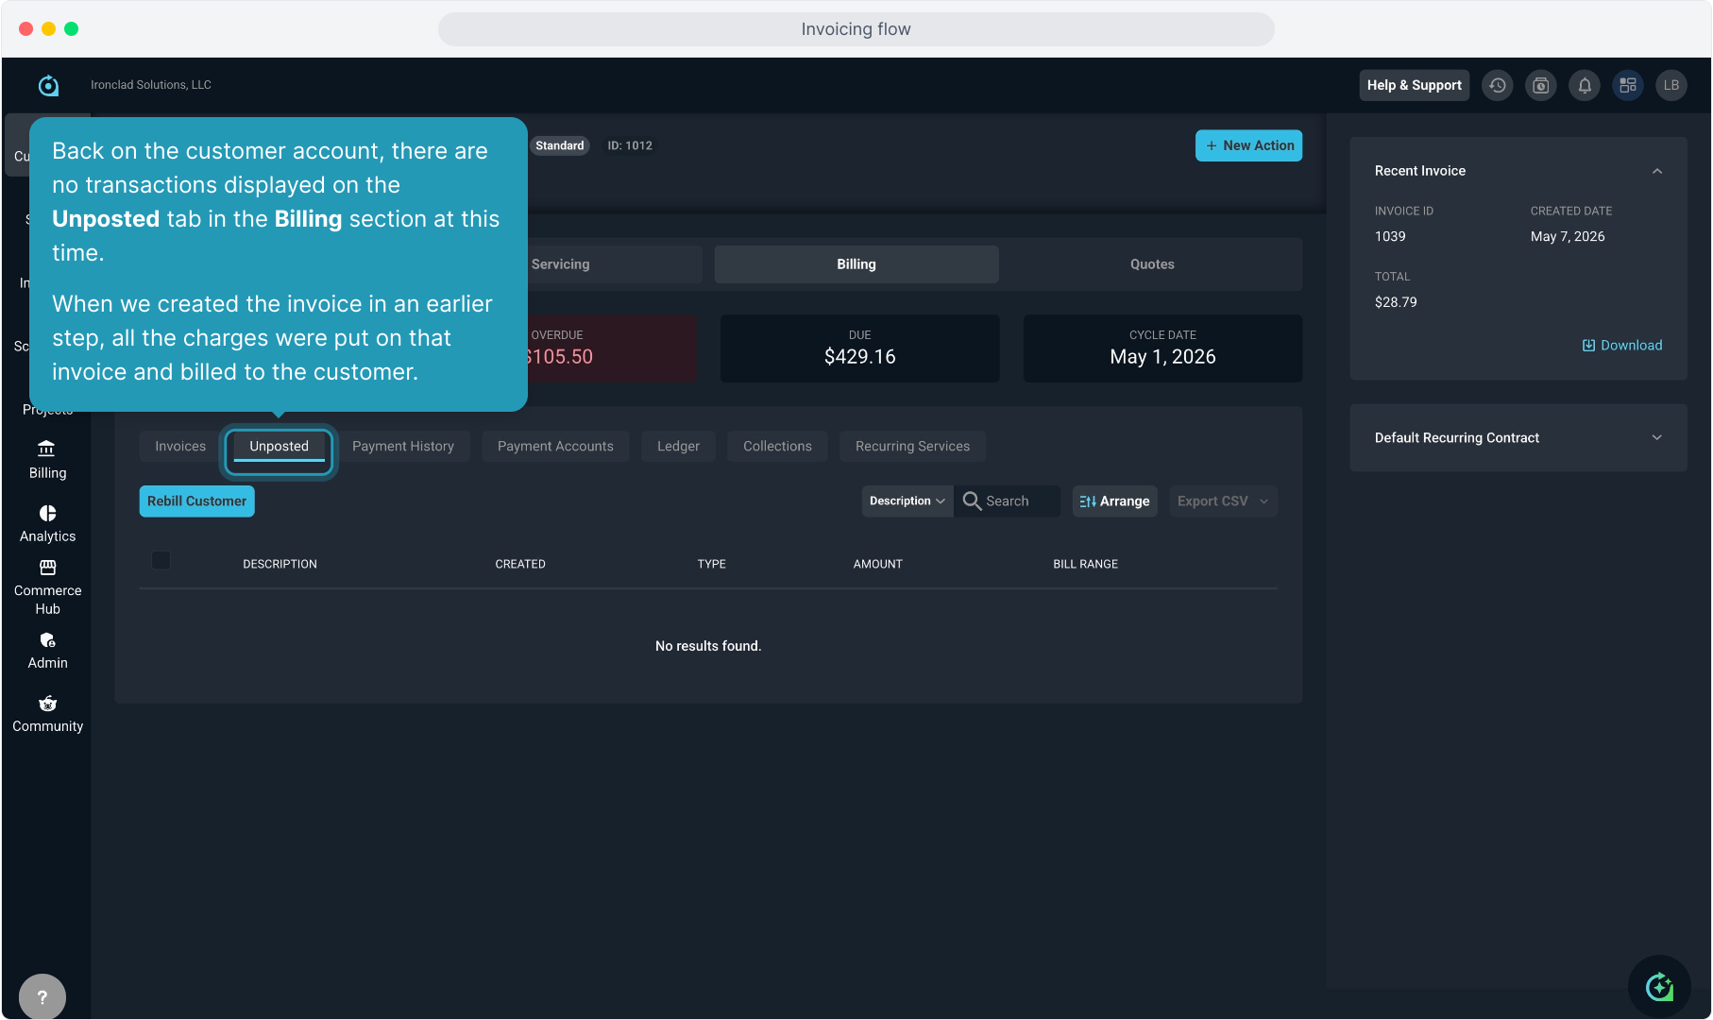Sort by the Created column header

[x=520, y=564]
